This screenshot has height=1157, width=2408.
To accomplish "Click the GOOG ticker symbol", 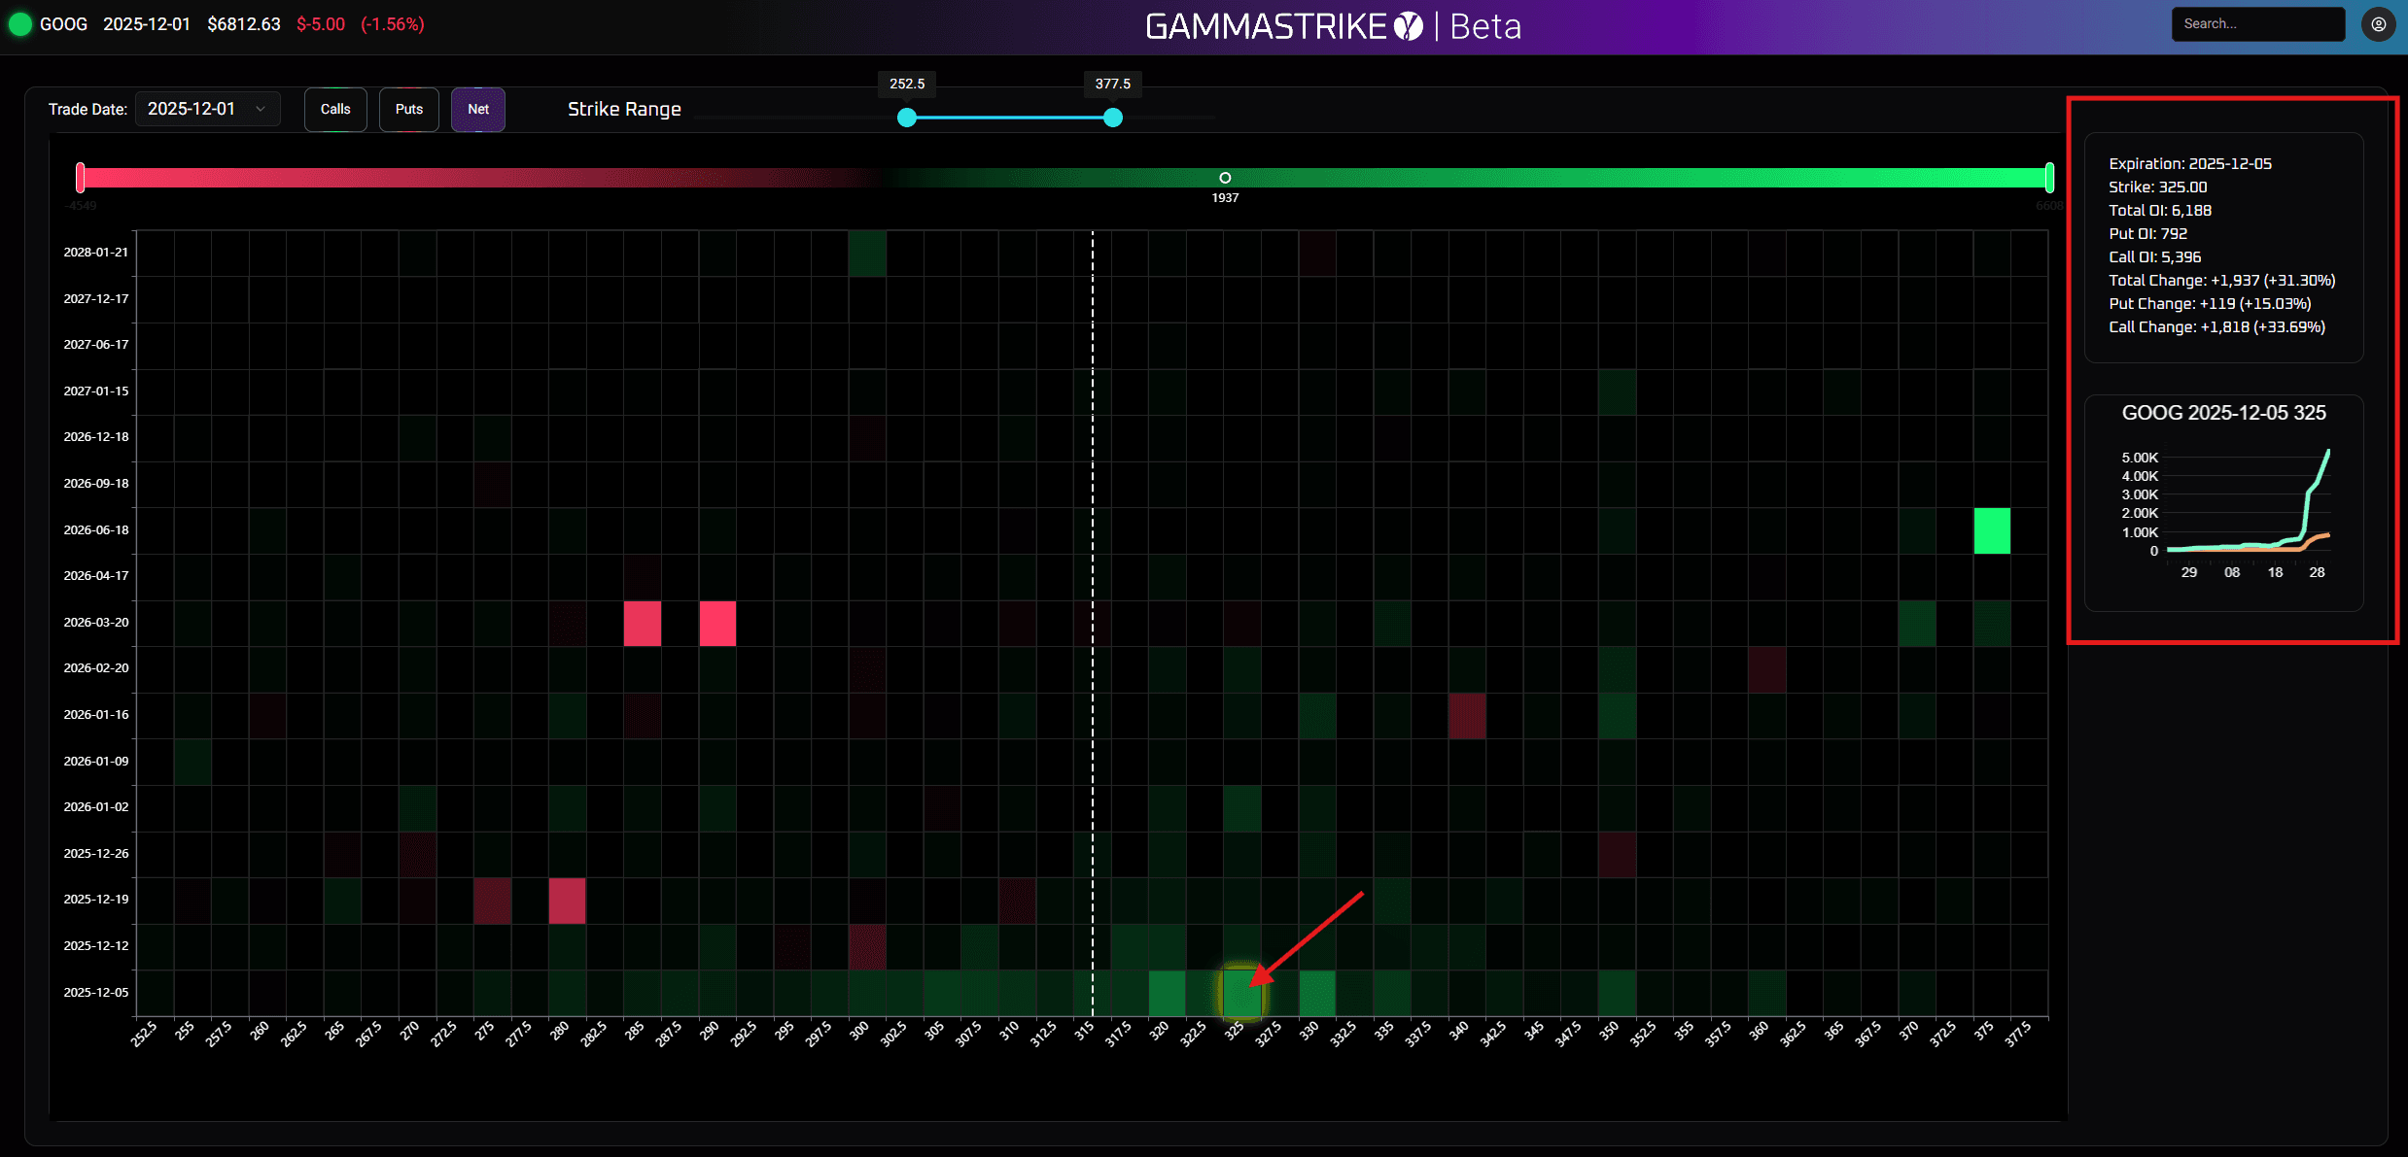I will click(63, 24).
